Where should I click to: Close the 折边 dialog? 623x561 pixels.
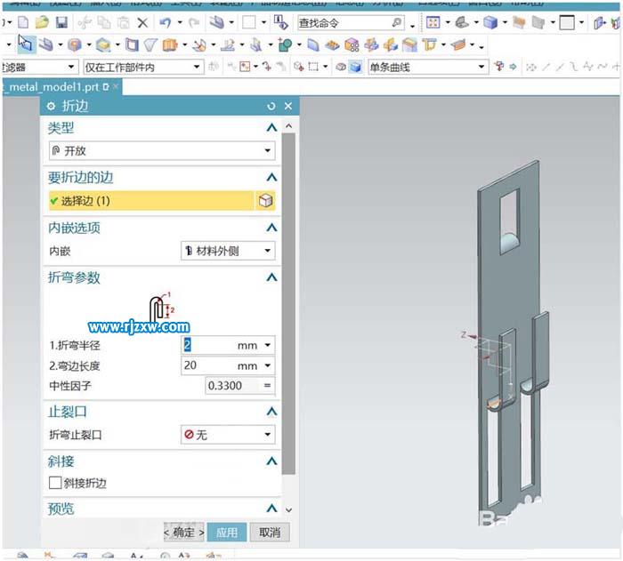[x=288, y=107]
